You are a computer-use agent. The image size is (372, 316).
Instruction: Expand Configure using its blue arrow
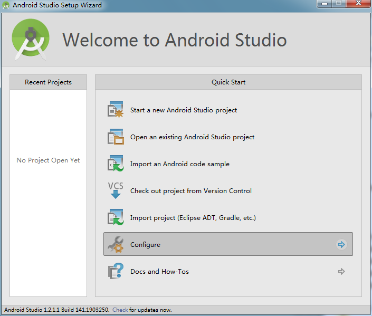point(341,244)
